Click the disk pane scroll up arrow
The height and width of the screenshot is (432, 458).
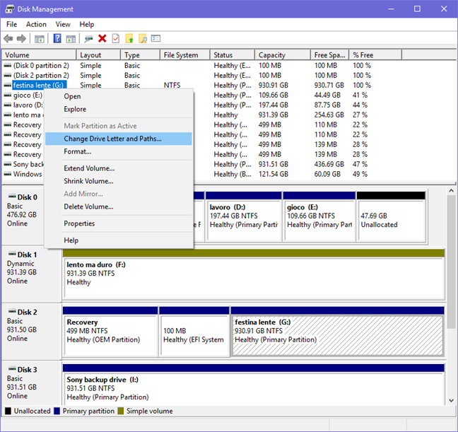tap(451, 191)
